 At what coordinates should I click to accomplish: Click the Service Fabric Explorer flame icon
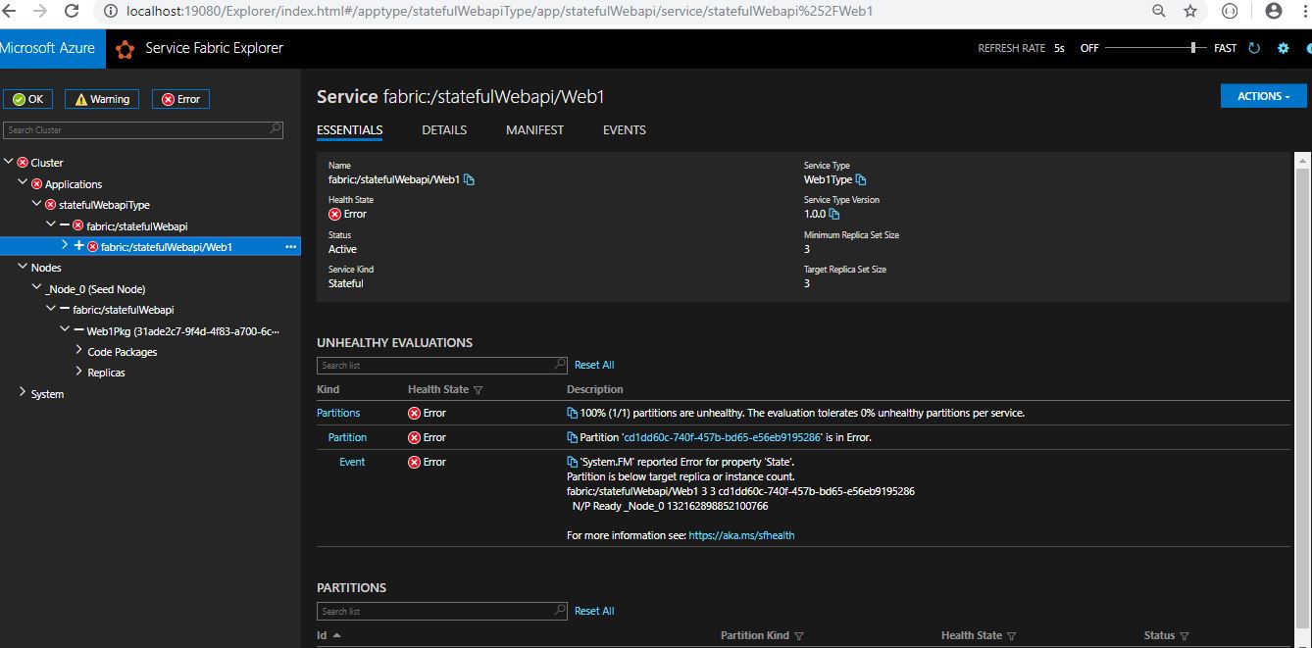pos(125,48)
